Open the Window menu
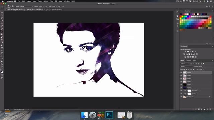Viewport: 214px width, 120px height. click(67, 1)
